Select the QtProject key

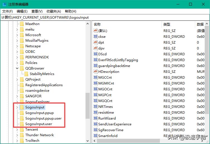(33, 80)
